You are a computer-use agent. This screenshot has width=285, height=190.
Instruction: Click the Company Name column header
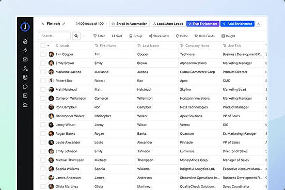195,45
